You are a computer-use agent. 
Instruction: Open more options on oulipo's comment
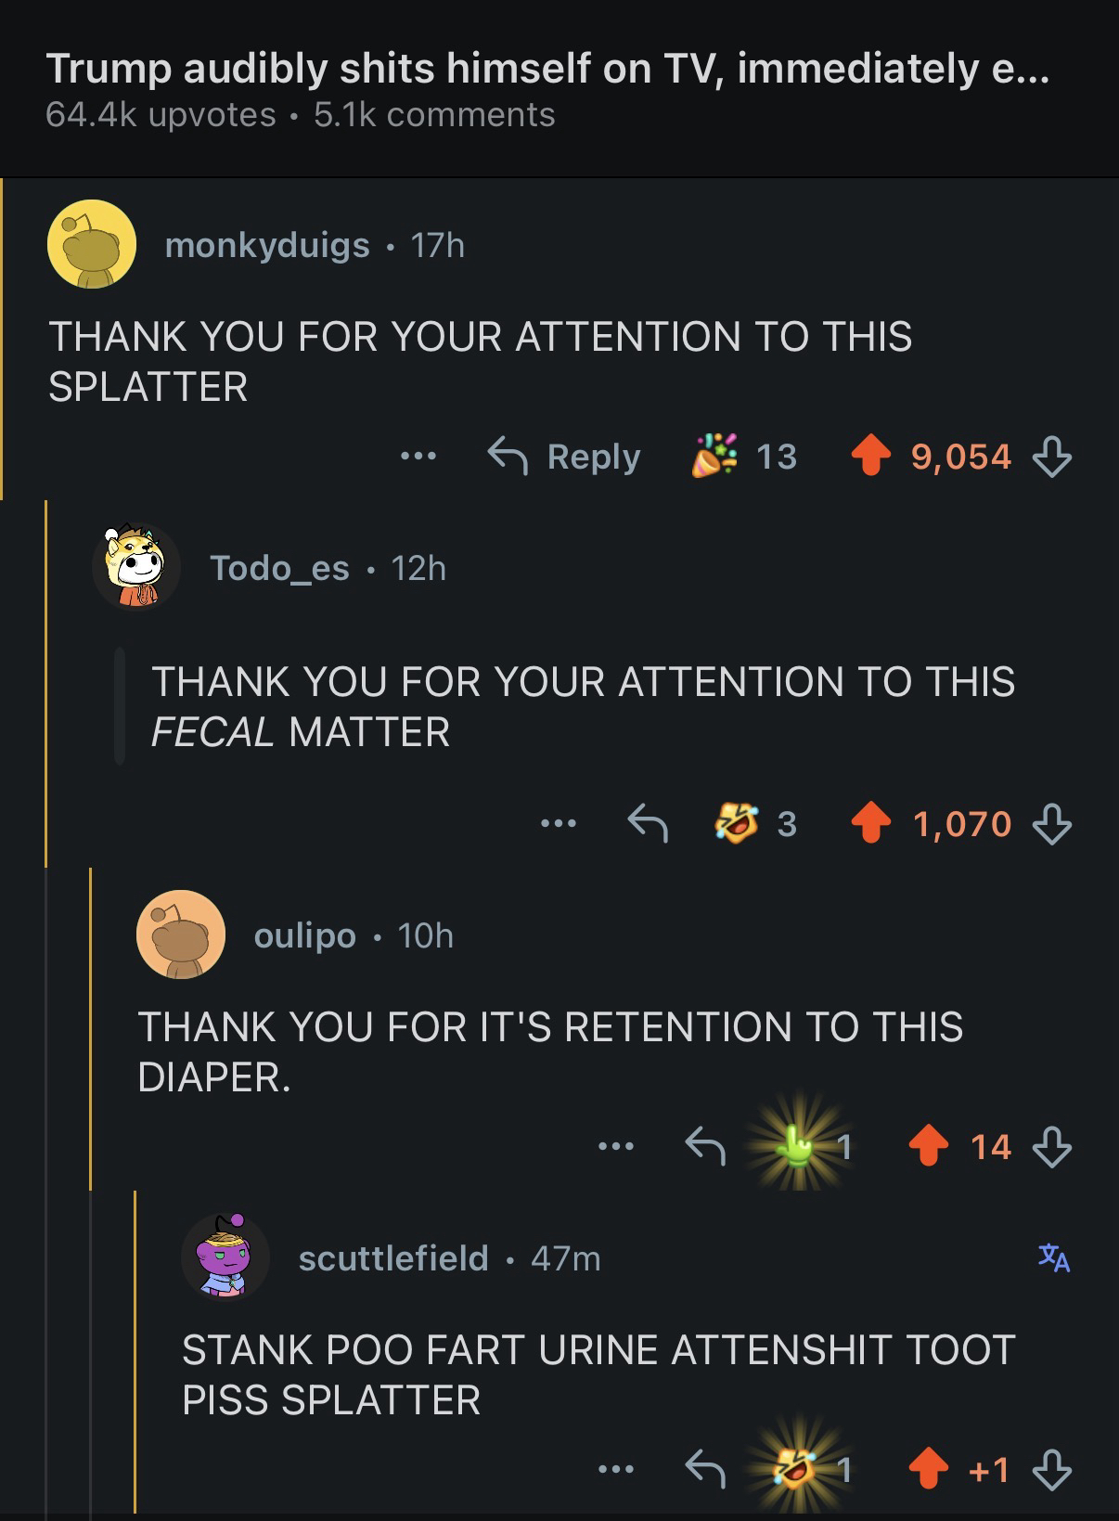coord(616,1147)
